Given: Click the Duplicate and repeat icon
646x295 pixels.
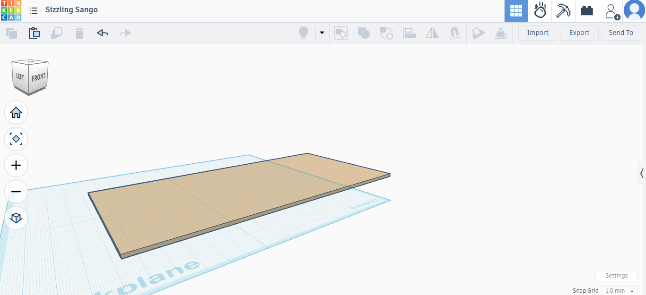Looking at the screenshot, I should click(x=57, y=33).
